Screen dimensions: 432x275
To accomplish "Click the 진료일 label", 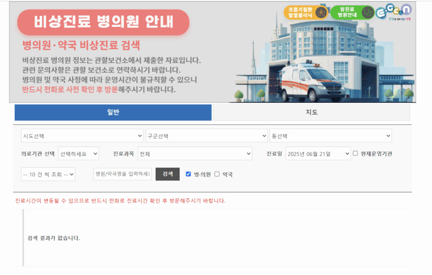I will (274, 153).
